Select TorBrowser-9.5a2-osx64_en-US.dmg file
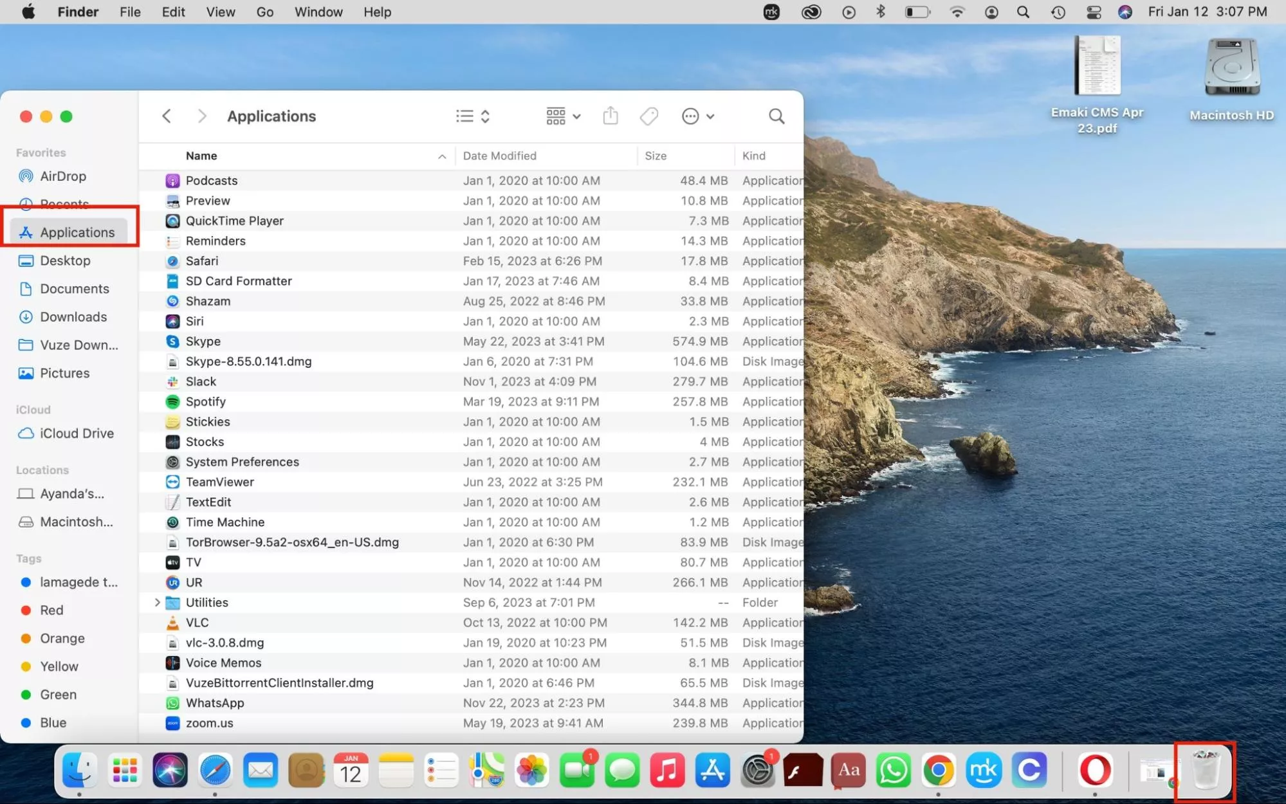 click(x=472, y=542)
